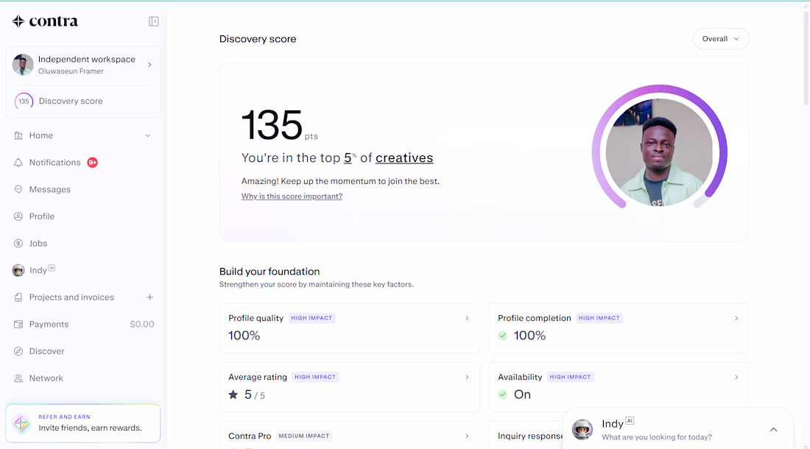Click the Contra Pro Medium Impact tag

(x=303, y=436)
